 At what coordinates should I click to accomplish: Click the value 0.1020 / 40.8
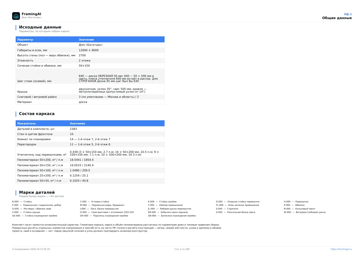coord(79,181)
